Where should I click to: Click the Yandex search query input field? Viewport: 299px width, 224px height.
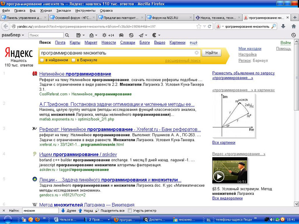(116, 53)
